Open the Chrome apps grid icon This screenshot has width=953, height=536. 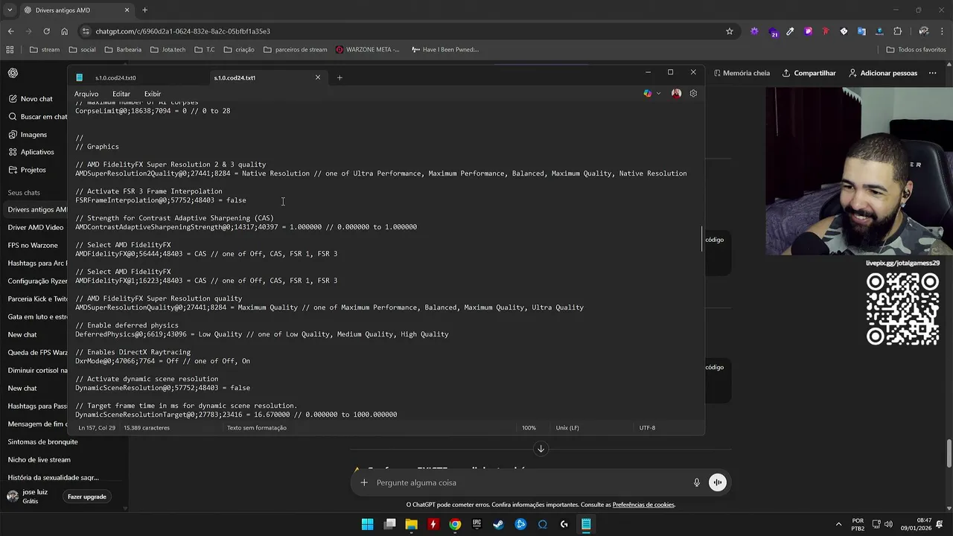click(10, 50)
